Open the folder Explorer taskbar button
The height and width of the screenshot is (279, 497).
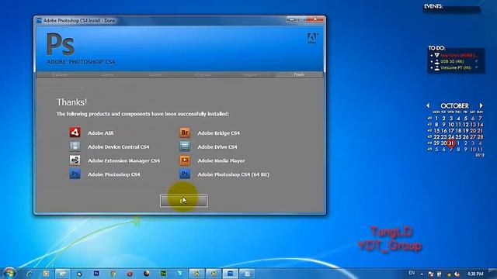pyautogui.click(x=62, y=274)
